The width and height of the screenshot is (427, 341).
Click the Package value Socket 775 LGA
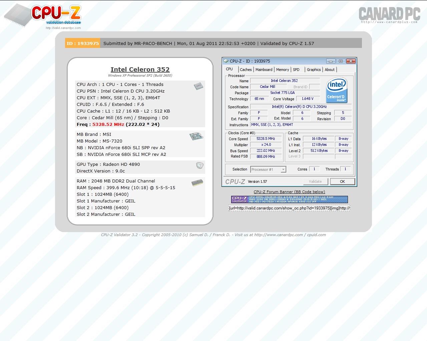[285, 93]
